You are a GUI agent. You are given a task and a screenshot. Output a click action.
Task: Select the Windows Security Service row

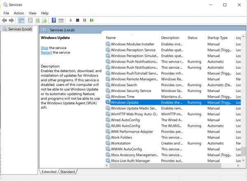173,91
